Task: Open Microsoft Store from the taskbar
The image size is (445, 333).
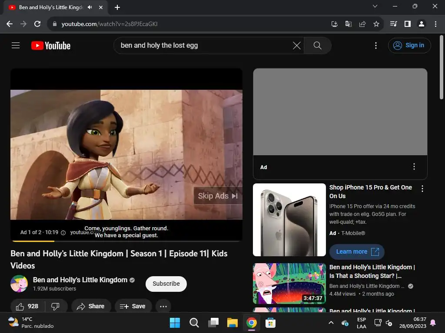Action: [x=270, y=323]
